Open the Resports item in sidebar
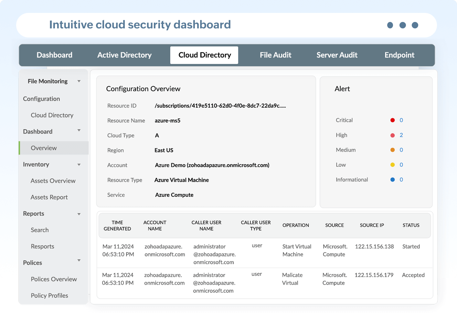Screen dimensions: 457x313 tap(42, 247)
